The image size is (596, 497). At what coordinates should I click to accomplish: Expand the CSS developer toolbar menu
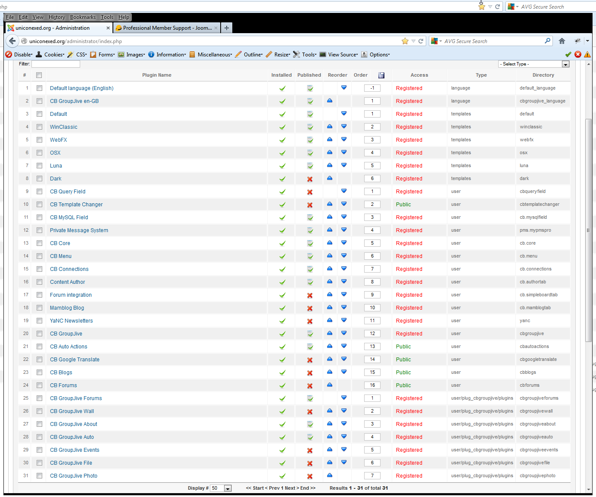77,55
